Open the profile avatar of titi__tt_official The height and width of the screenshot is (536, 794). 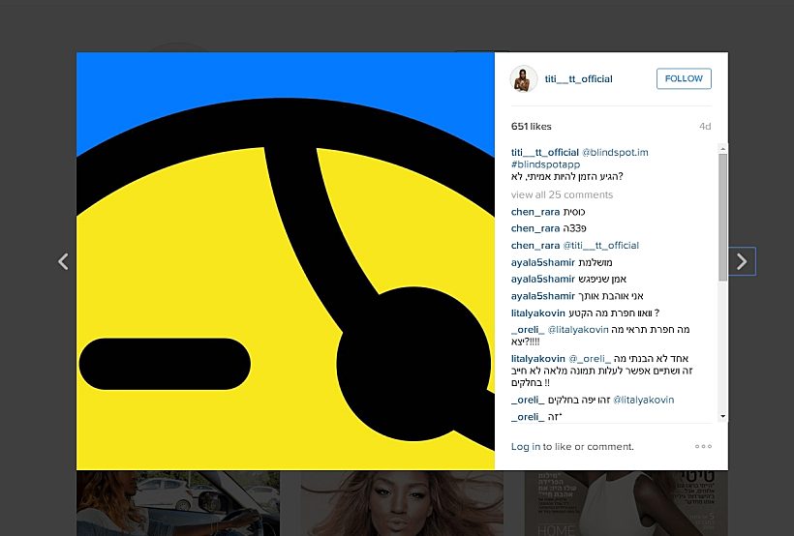(524, 79)
